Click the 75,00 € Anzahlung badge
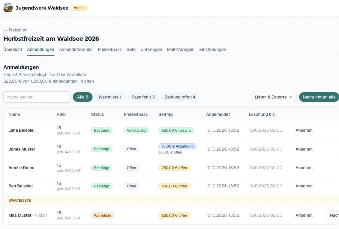This screenshot has width=339, height=229. tap(177, 146)
